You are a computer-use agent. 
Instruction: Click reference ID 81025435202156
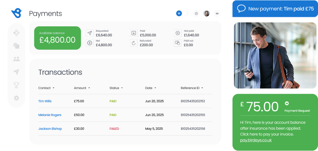[193, 129]
